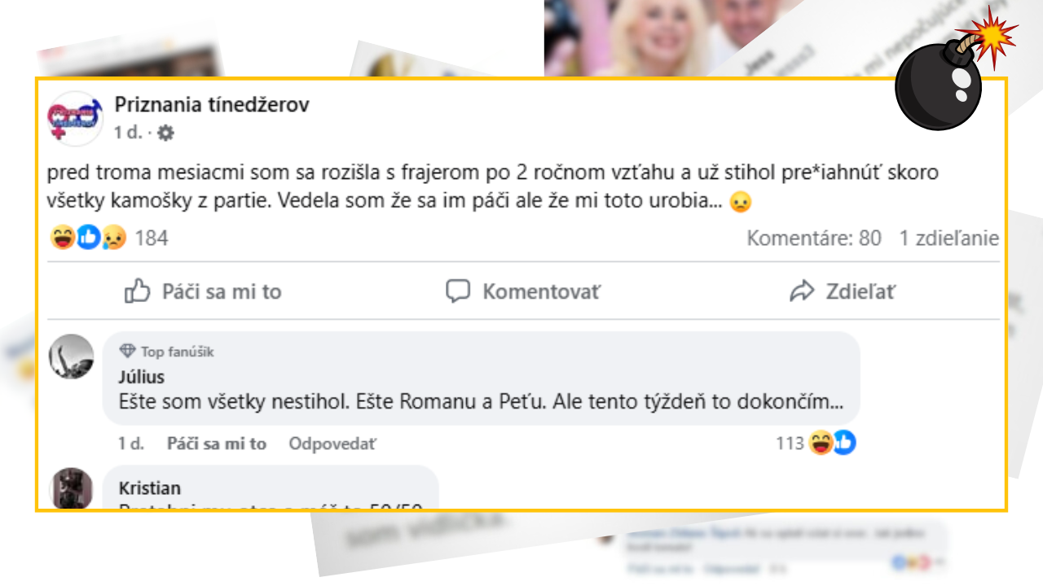This screenshot has width=1043, height=586.
Task: Click the share arrow icon beside Zdieľať
Action: (x=803, y=290)
